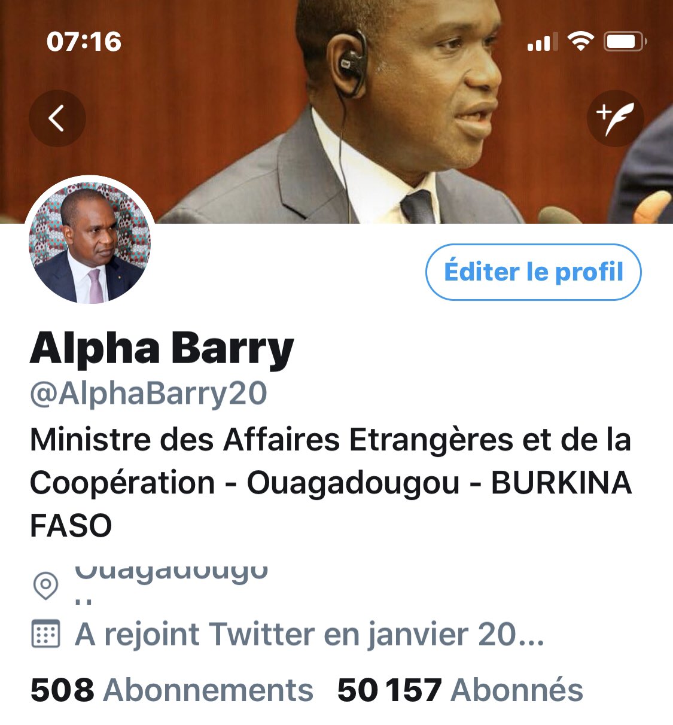Tap the cellular signal bars
This screenshot has height=725, width=673.
(542, 42)
